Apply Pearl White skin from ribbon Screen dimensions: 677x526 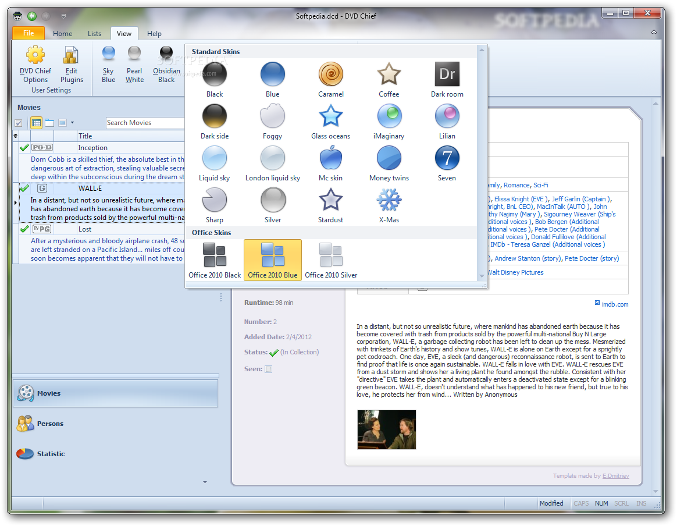click(x=134, y=65)
